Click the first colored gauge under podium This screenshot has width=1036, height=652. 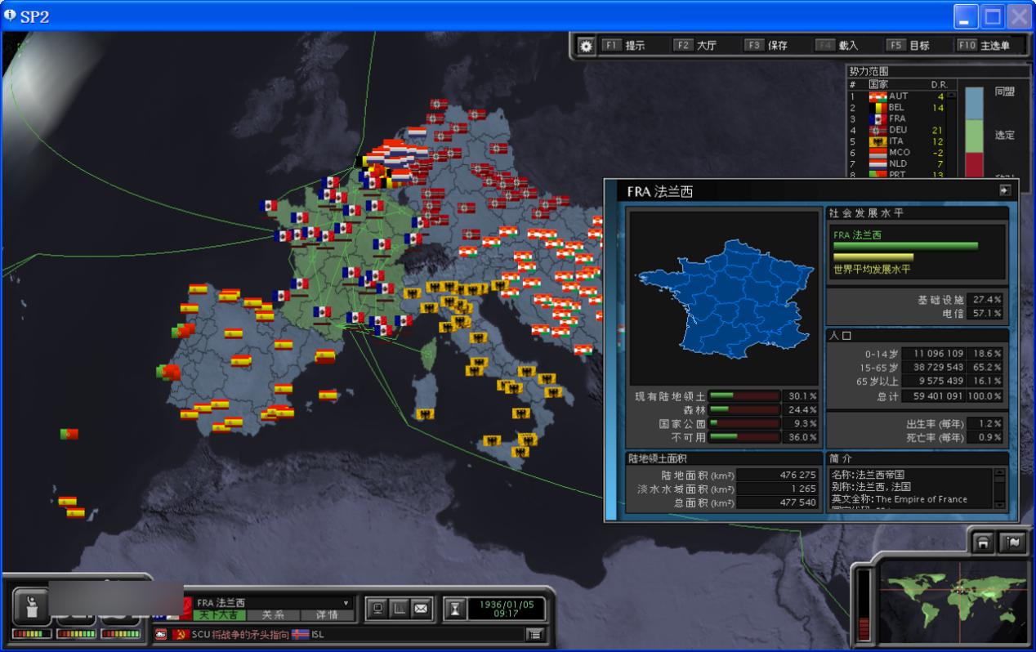pos(31,634)
